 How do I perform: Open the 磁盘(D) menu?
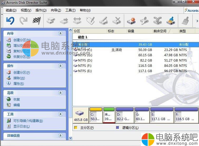click(11, 10)
